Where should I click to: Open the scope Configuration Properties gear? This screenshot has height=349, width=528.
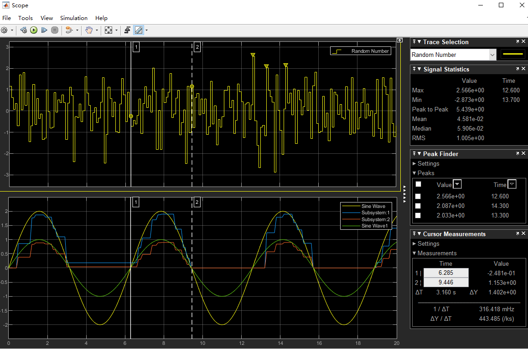[x=5, y=30]
